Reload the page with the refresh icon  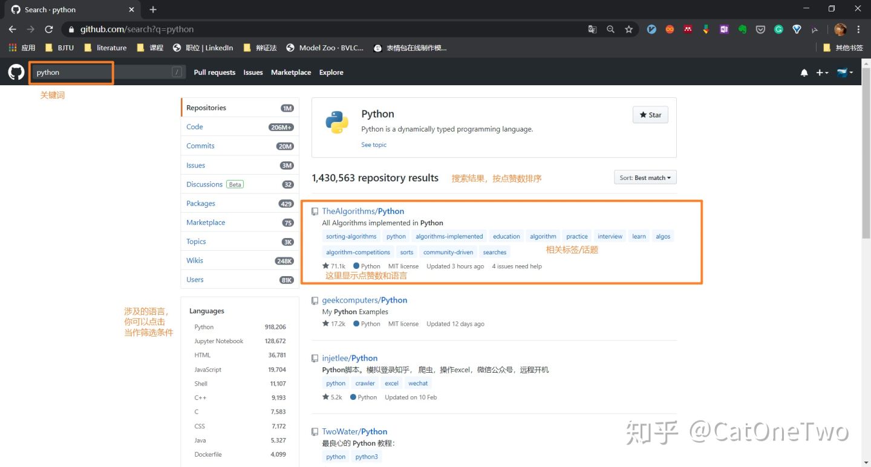49,29
